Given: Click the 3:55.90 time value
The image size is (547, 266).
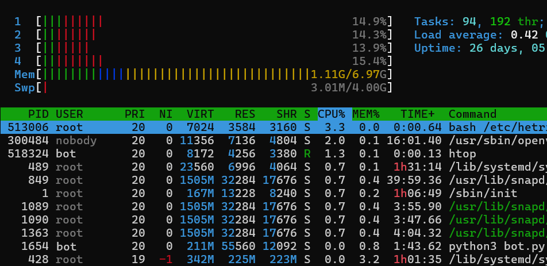Looking at the screenshot, I should click(x=418, y=207).
